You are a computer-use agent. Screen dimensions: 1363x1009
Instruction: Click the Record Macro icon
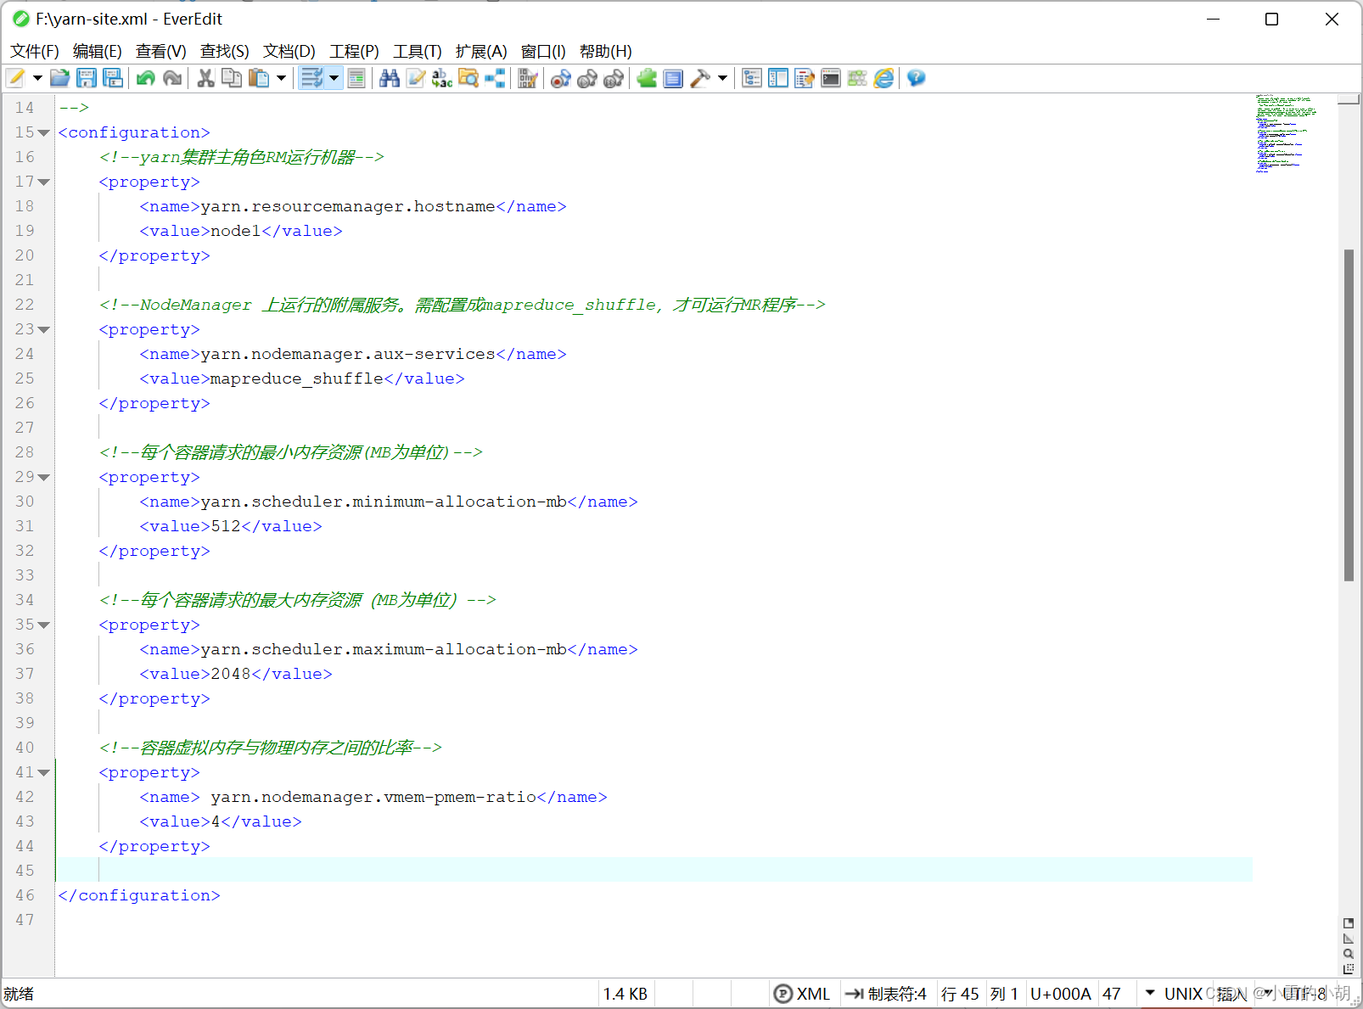[560, 78]
